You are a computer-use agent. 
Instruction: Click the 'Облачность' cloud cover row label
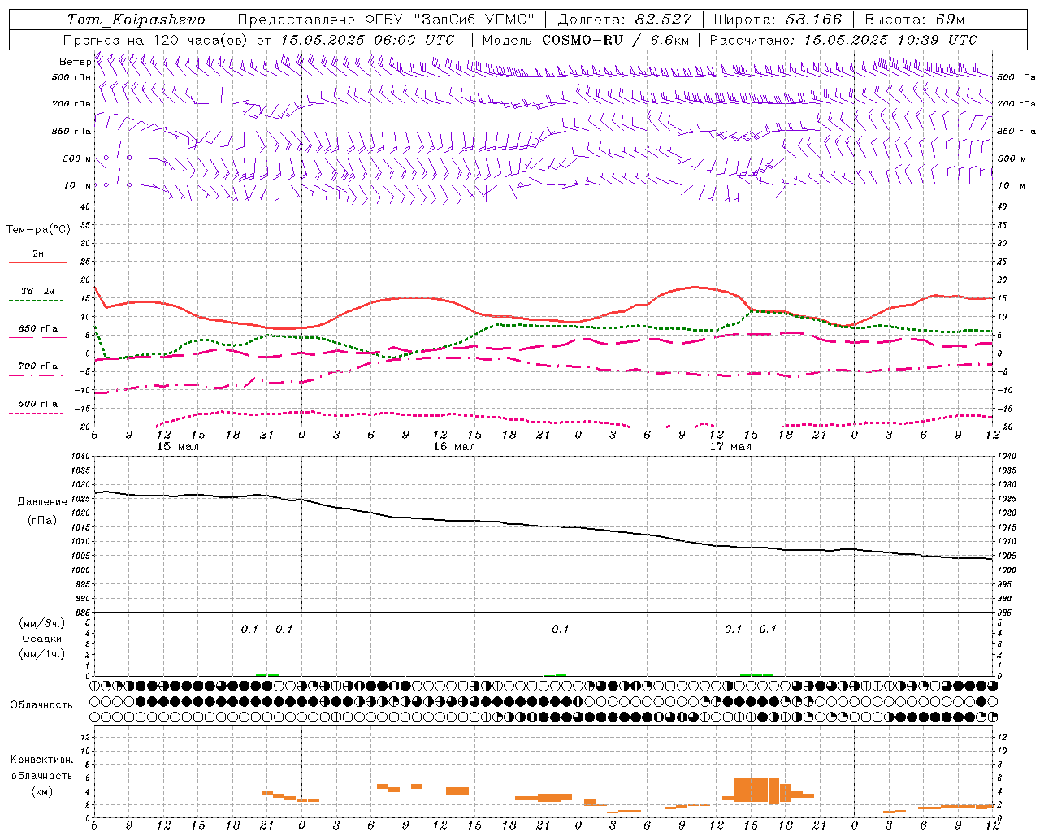coord(41,704)
